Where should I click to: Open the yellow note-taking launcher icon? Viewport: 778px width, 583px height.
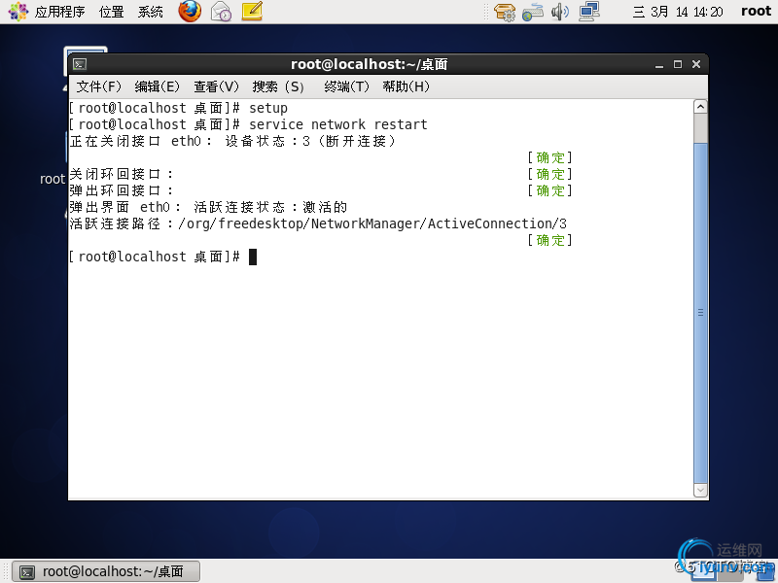tap(252, 11)
